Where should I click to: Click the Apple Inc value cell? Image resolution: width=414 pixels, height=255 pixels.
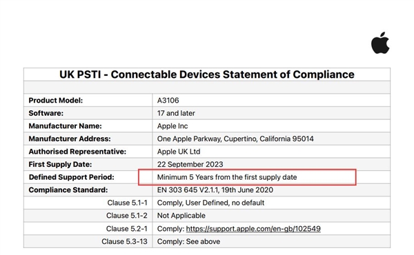(271, 126)
